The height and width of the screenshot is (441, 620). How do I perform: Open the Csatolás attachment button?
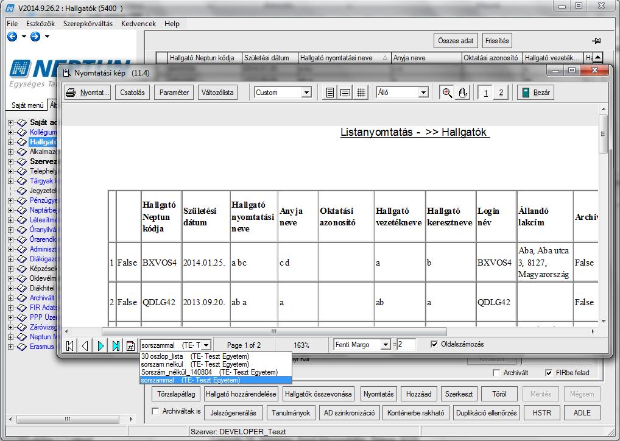[132, 93]
